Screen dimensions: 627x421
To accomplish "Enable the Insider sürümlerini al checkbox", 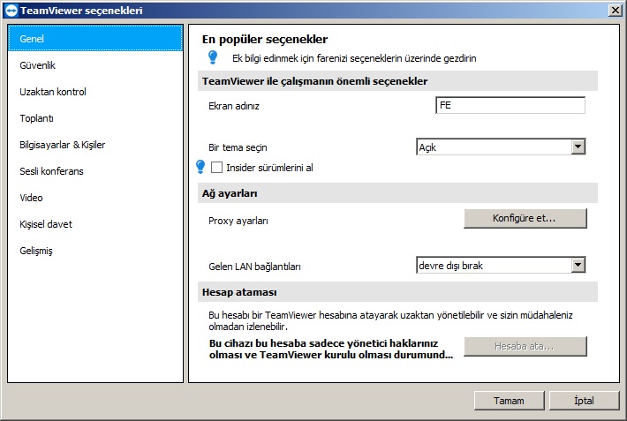I will coord(216,167).
